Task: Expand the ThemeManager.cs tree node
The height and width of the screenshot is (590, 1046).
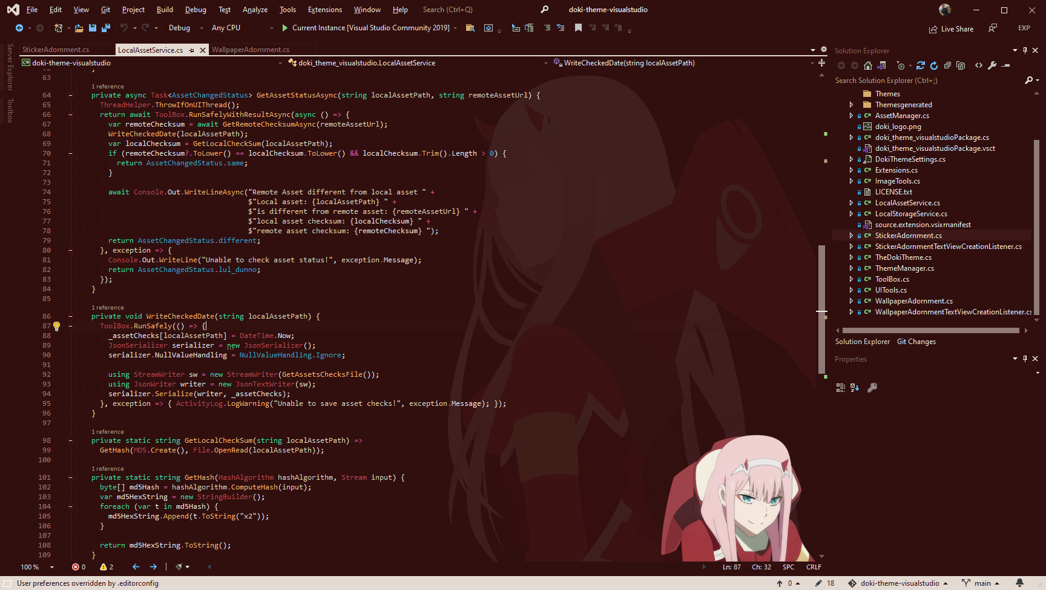Action: (x=851, y=268)
